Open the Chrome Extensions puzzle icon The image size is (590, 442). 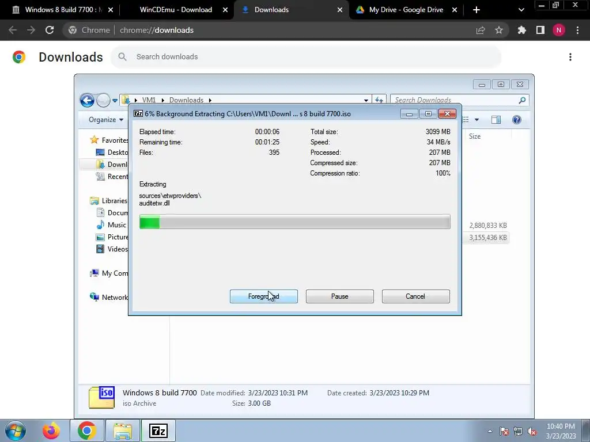click(521, 30)
